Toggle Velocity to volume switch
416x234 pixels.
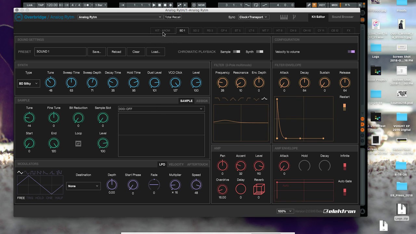coord(351,52)
